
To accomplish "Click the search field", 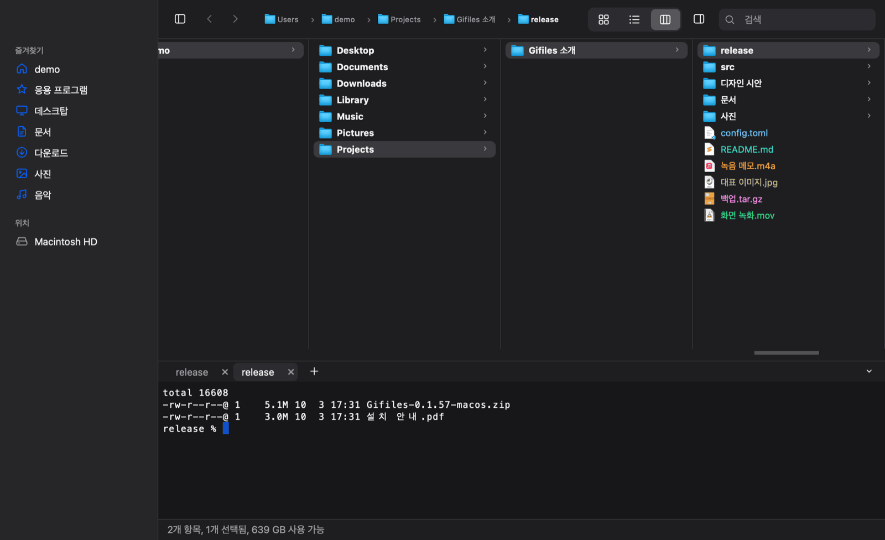I will point(797,19).
